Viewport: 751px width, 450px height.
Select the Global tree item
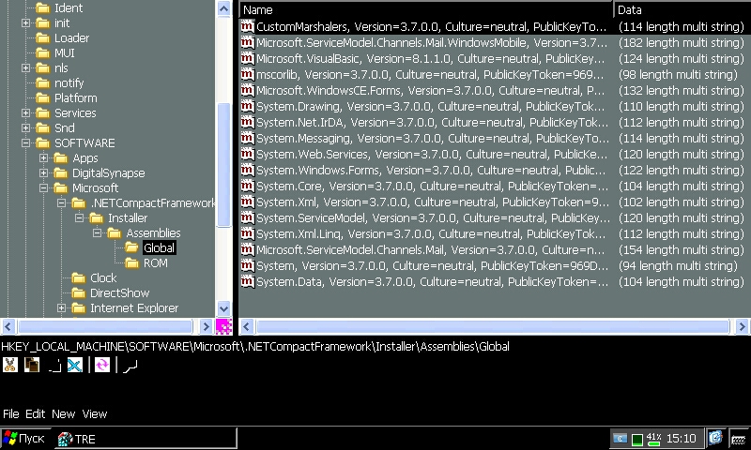tap(159, 247)
